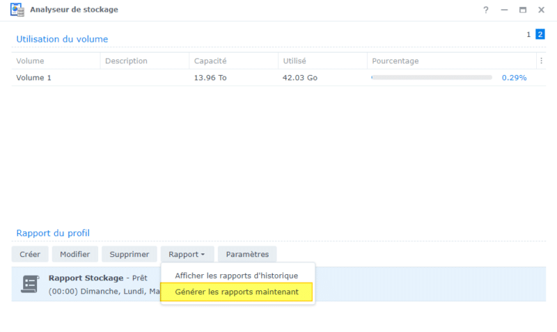Minimize the Analyseur de stockage window
Image resolution: width=557 pixels, height=332 pixels.
tap(505, 10)
